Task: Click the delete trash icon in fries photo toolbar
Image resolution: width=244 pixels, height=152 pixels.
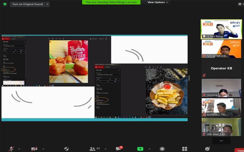Action: (150, 67)
